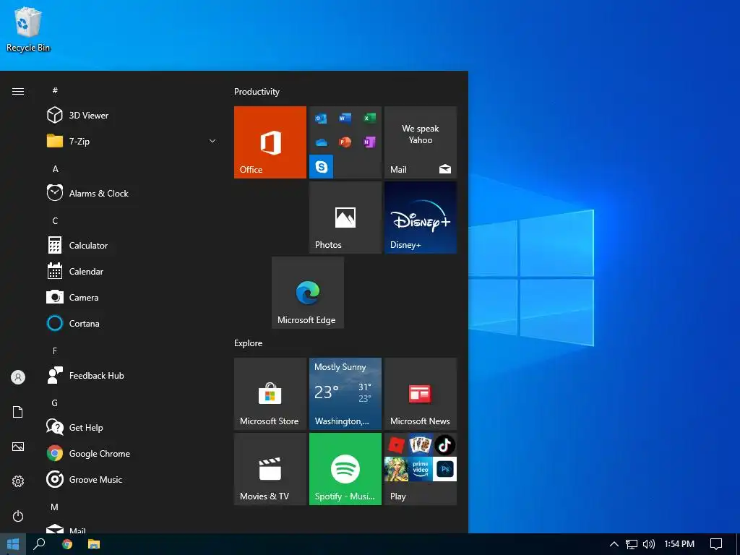
Task: Open OneNote from Office apps tile
Action: tap(369, 142)
